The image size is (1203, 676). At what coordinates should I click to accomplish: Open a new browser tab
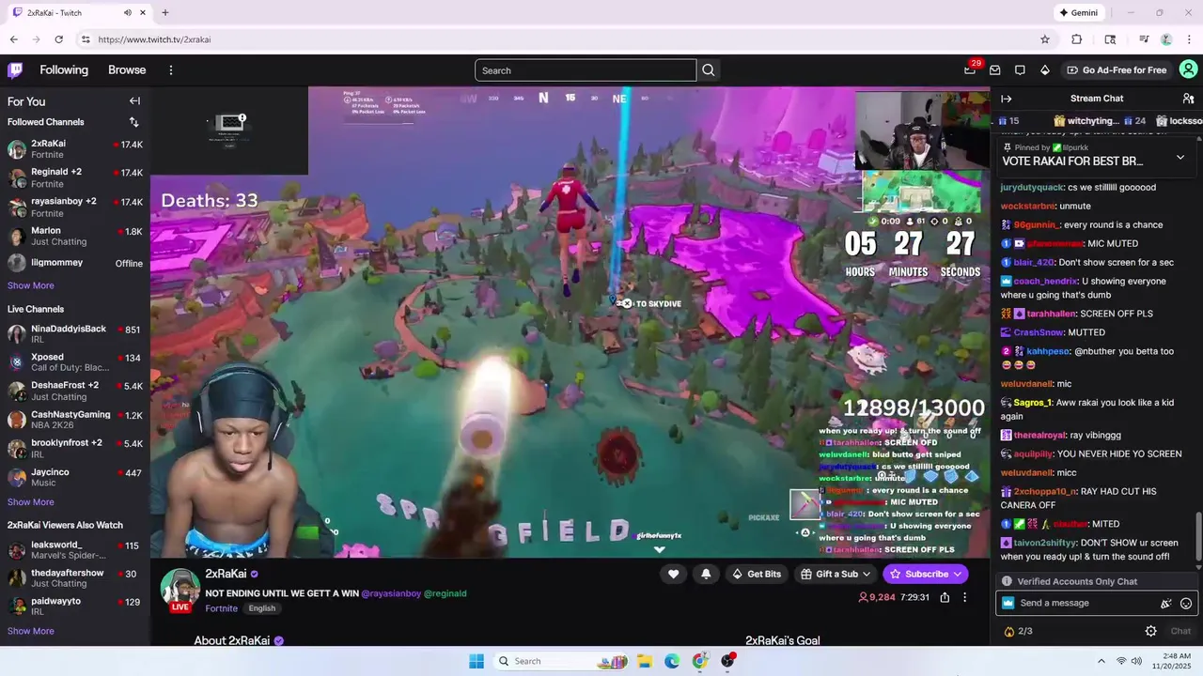pos(164,13)
